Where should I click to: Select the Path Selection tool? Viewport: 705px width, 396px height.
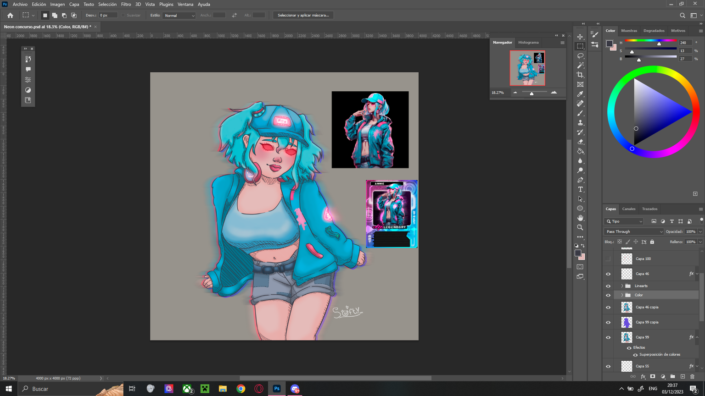[x=580, y=199]
